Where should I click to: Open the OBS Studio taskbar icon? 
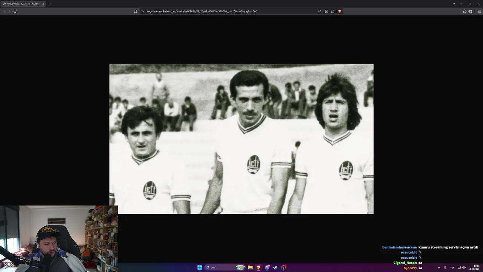coord(283,267)
